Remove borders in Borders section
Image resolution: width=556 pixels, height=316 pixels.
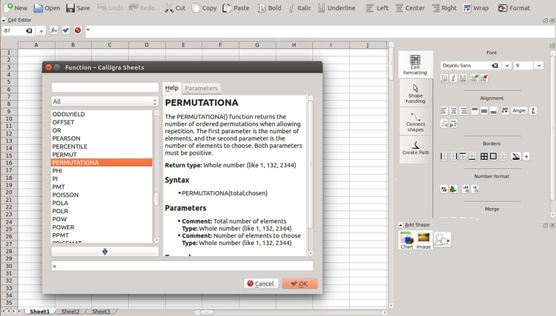coord(503,156)
